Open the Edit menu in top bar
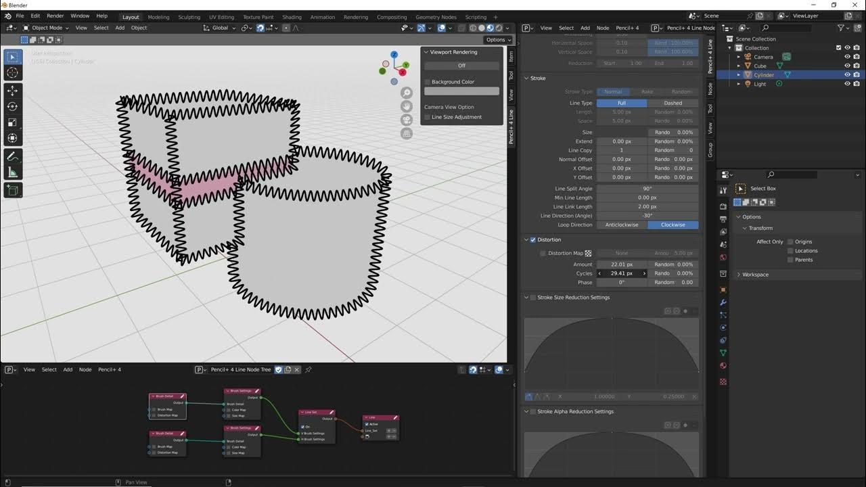 pyautogui.click(x=35, y=16)
